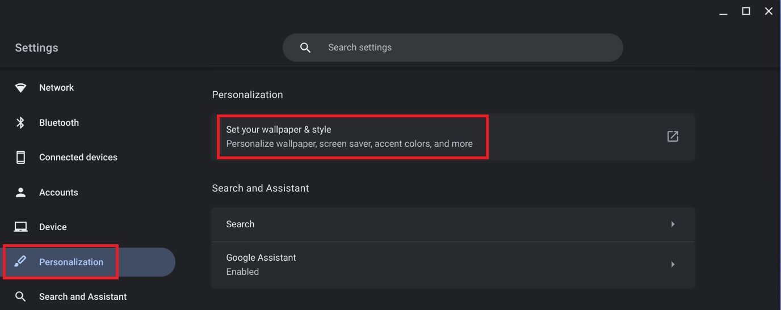Click the Bluetooth icon in sidebar

[21, 122]
